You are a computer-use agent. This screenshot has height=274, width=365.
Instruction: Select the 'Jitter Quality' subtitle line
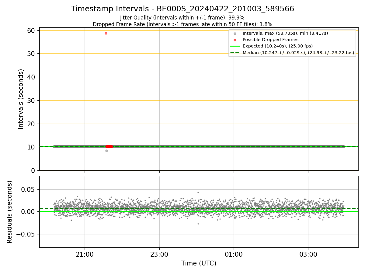click(x=182, y=18)
